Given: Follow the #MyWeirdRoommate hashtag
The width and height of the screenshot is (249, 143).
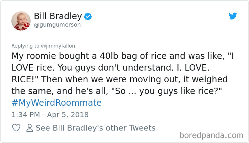Looking at the screenshot, I should point(57,103).
